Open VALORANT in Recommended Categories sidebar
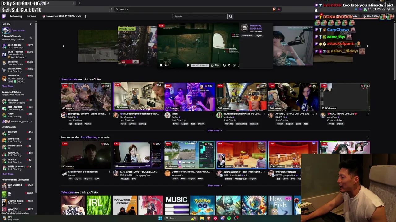 click(x=18, y=209)
